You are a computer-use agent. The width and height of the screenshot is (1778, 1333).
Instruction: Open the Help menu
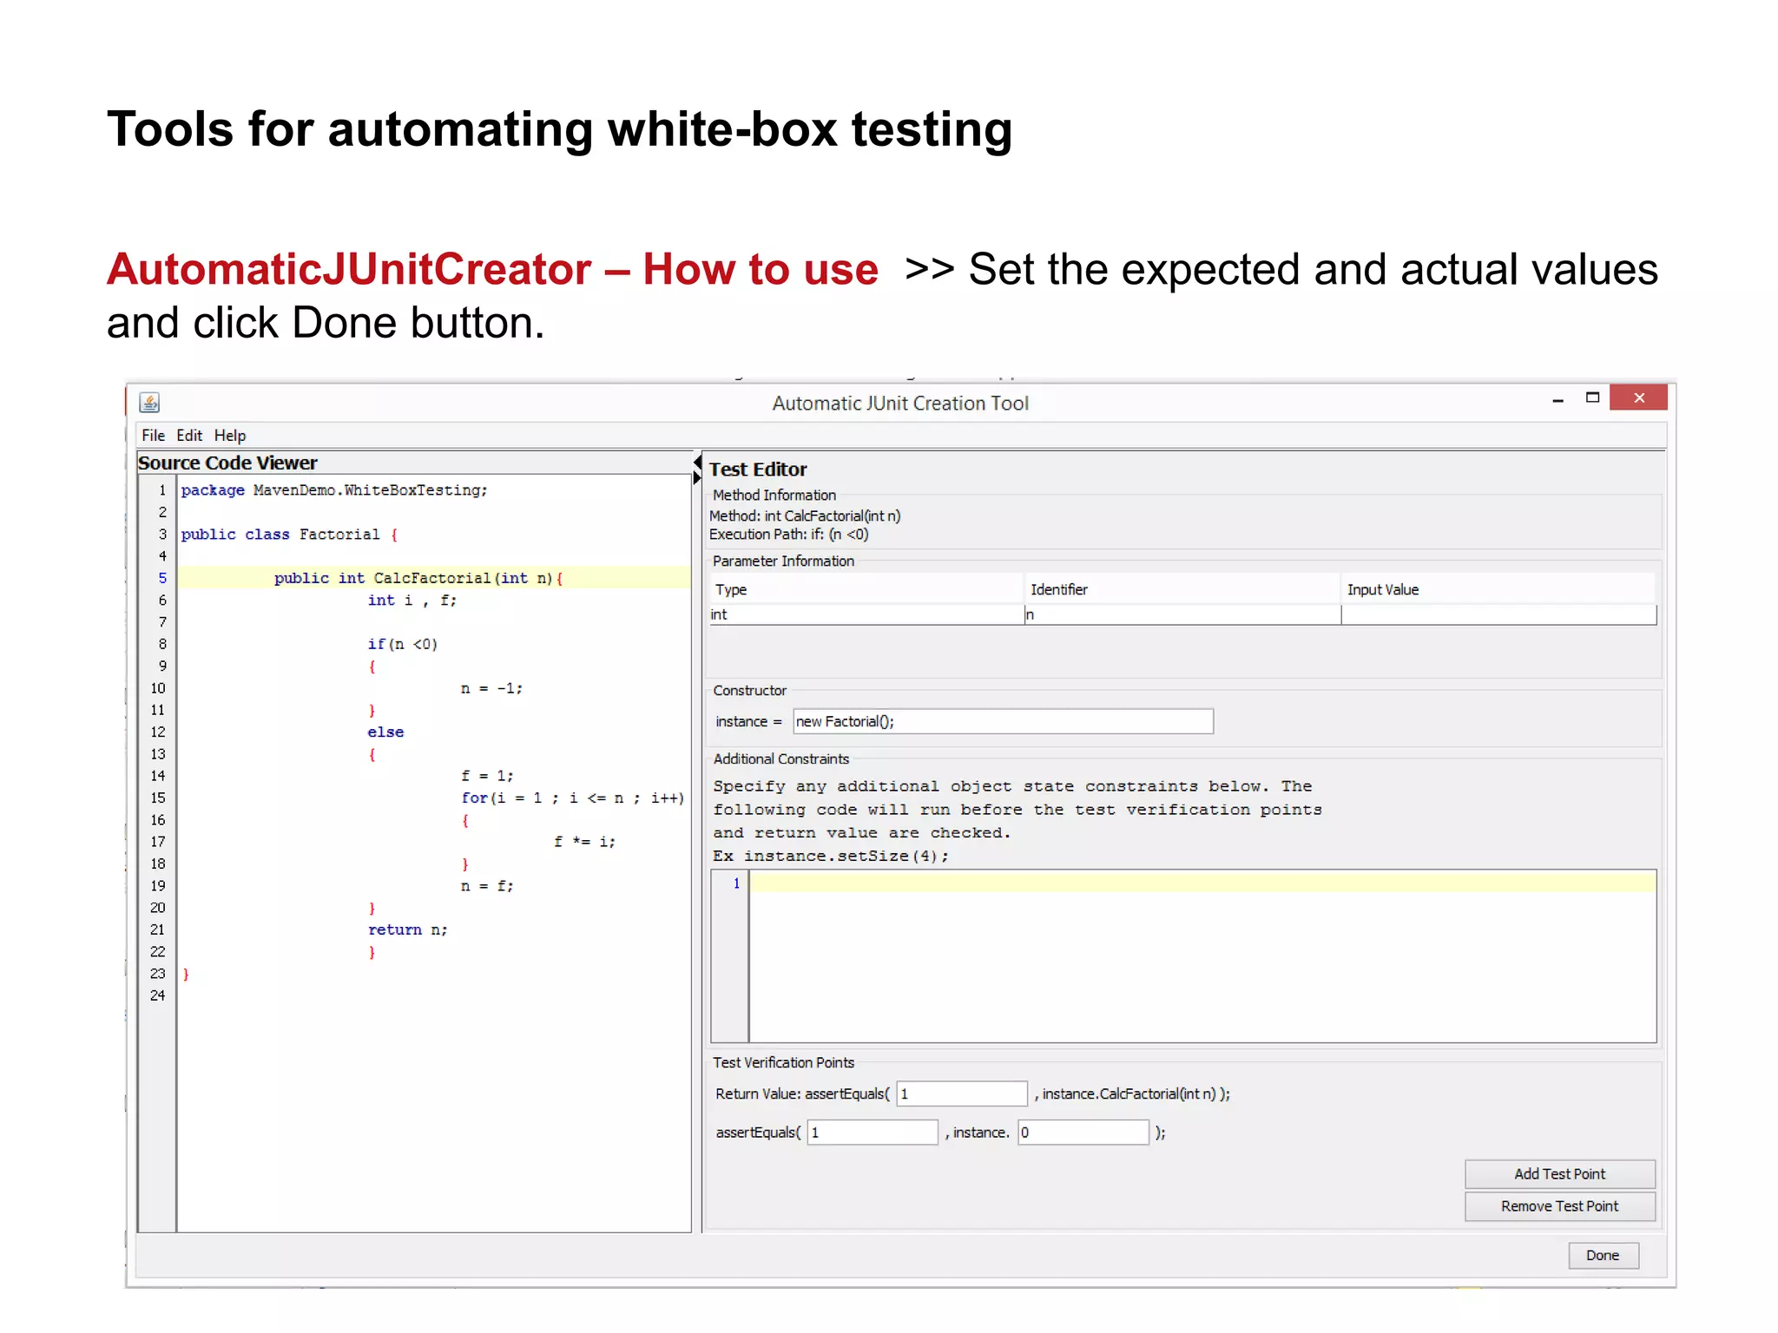coord(230,435)
